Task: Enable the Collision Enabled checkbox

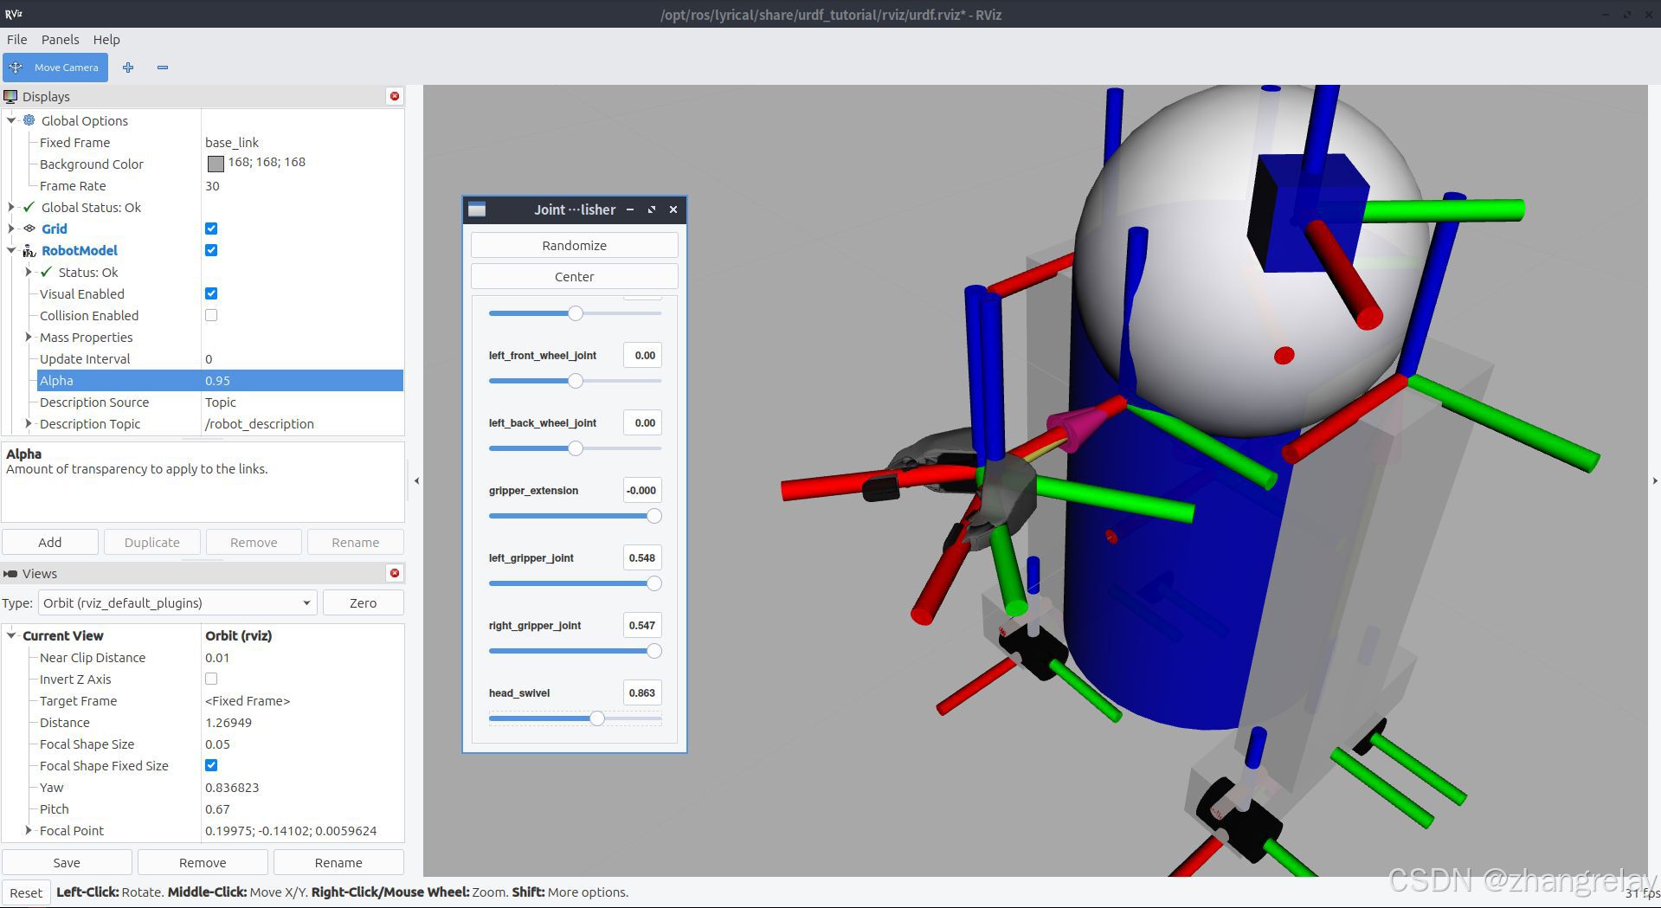Action: (211, 315)
